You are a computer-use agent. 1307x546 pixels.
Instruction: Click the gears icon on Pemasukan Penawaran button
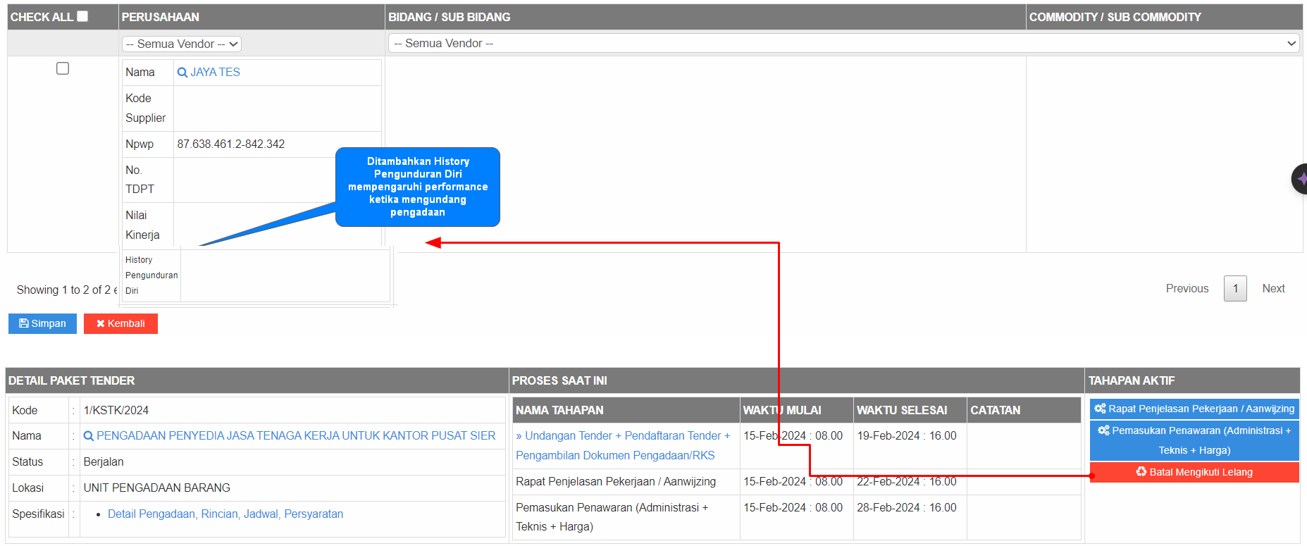click(1103, 430)
